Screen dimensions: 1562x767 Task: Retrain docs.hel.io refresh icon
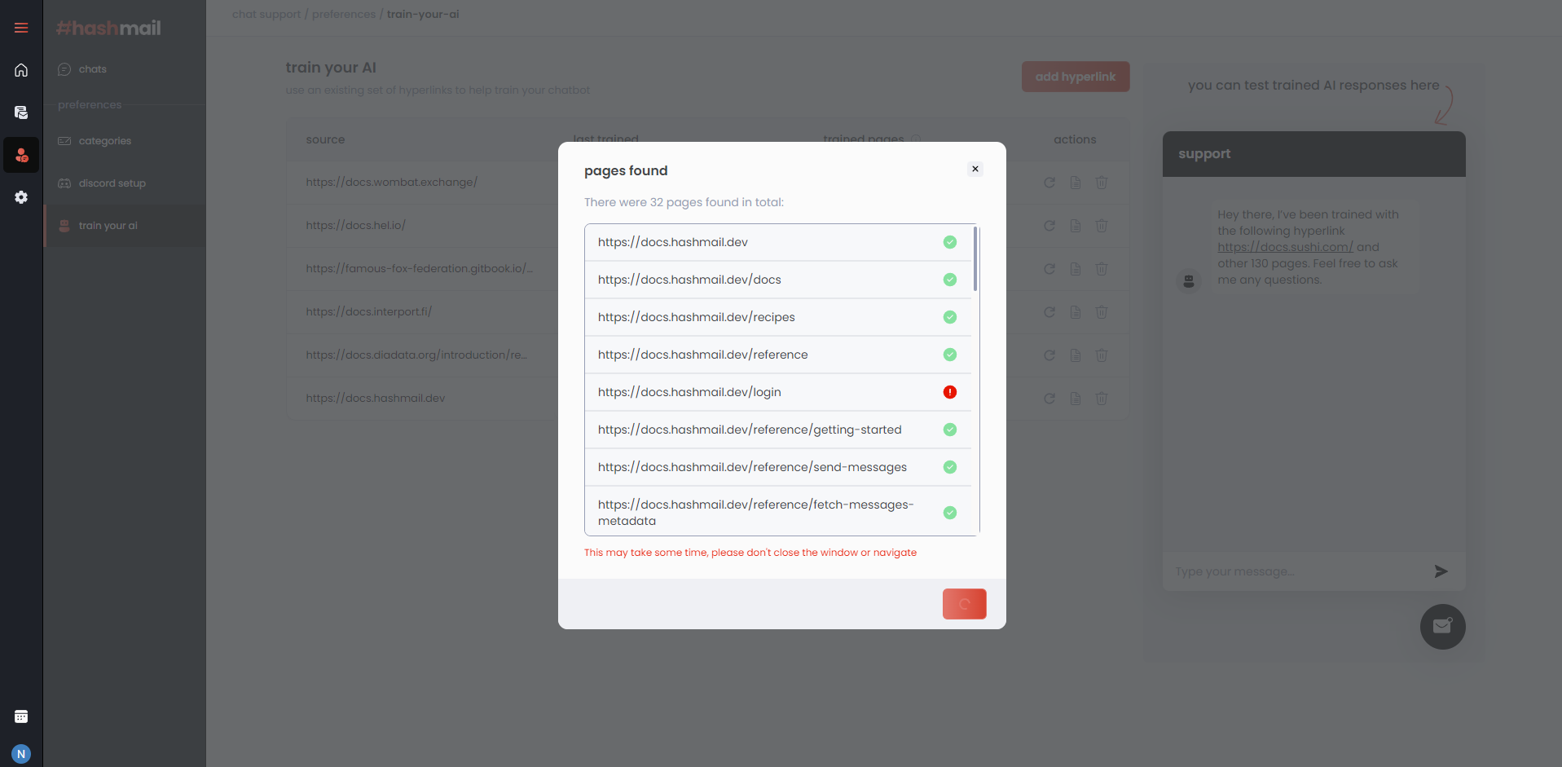tap(1049, 226)
